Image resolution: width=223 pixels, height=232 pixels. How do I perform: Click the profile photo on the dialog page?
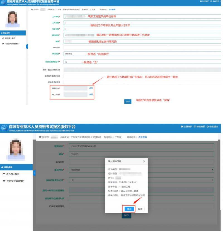pyautogui.click(x=15, y=149)
